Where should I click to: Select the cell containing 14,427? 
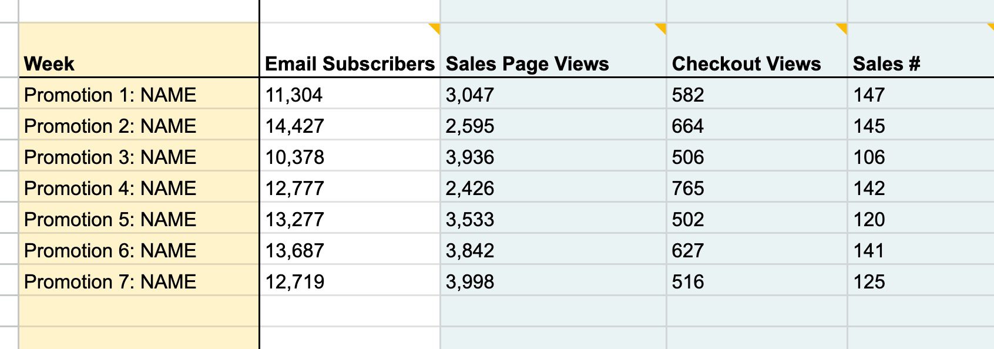(x=350, y=126)
